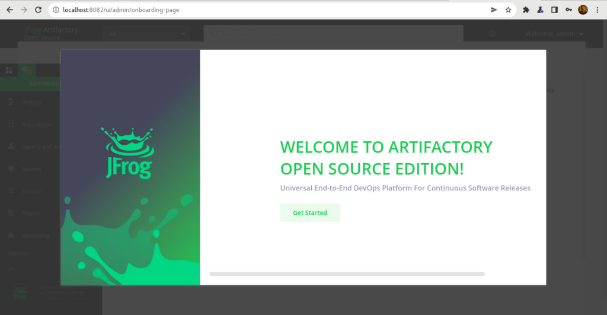Click the Security shield icon
This screenshot has width=607, height=315.
[x=11, y=168]
